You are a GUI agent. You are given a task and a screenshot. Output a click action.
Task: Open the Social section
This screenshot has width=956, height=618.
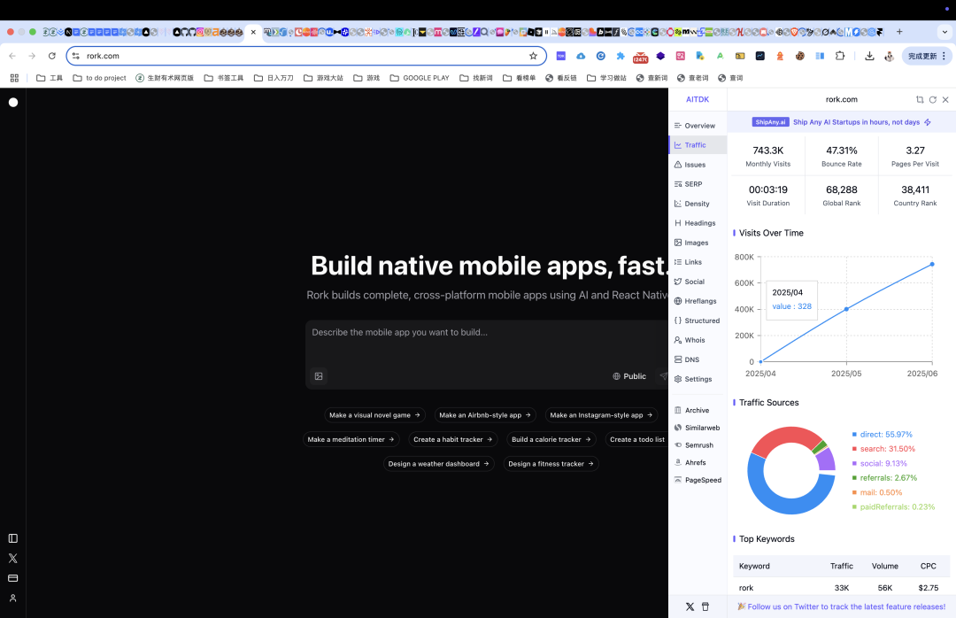point(690,282)
